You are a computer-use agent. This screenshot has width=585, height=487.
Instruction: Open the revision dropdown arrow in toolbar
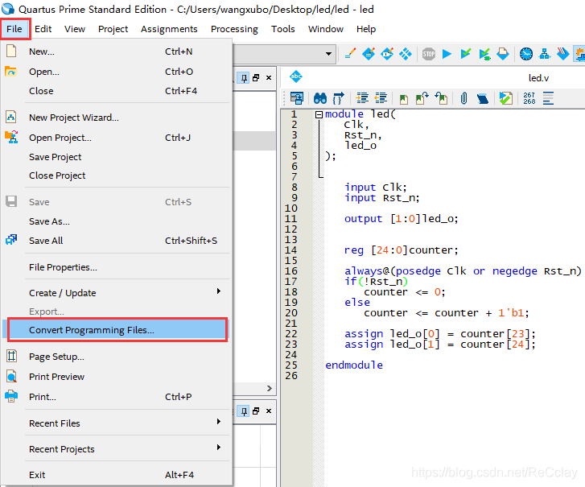pyautogui.click(x=328, y=54)
